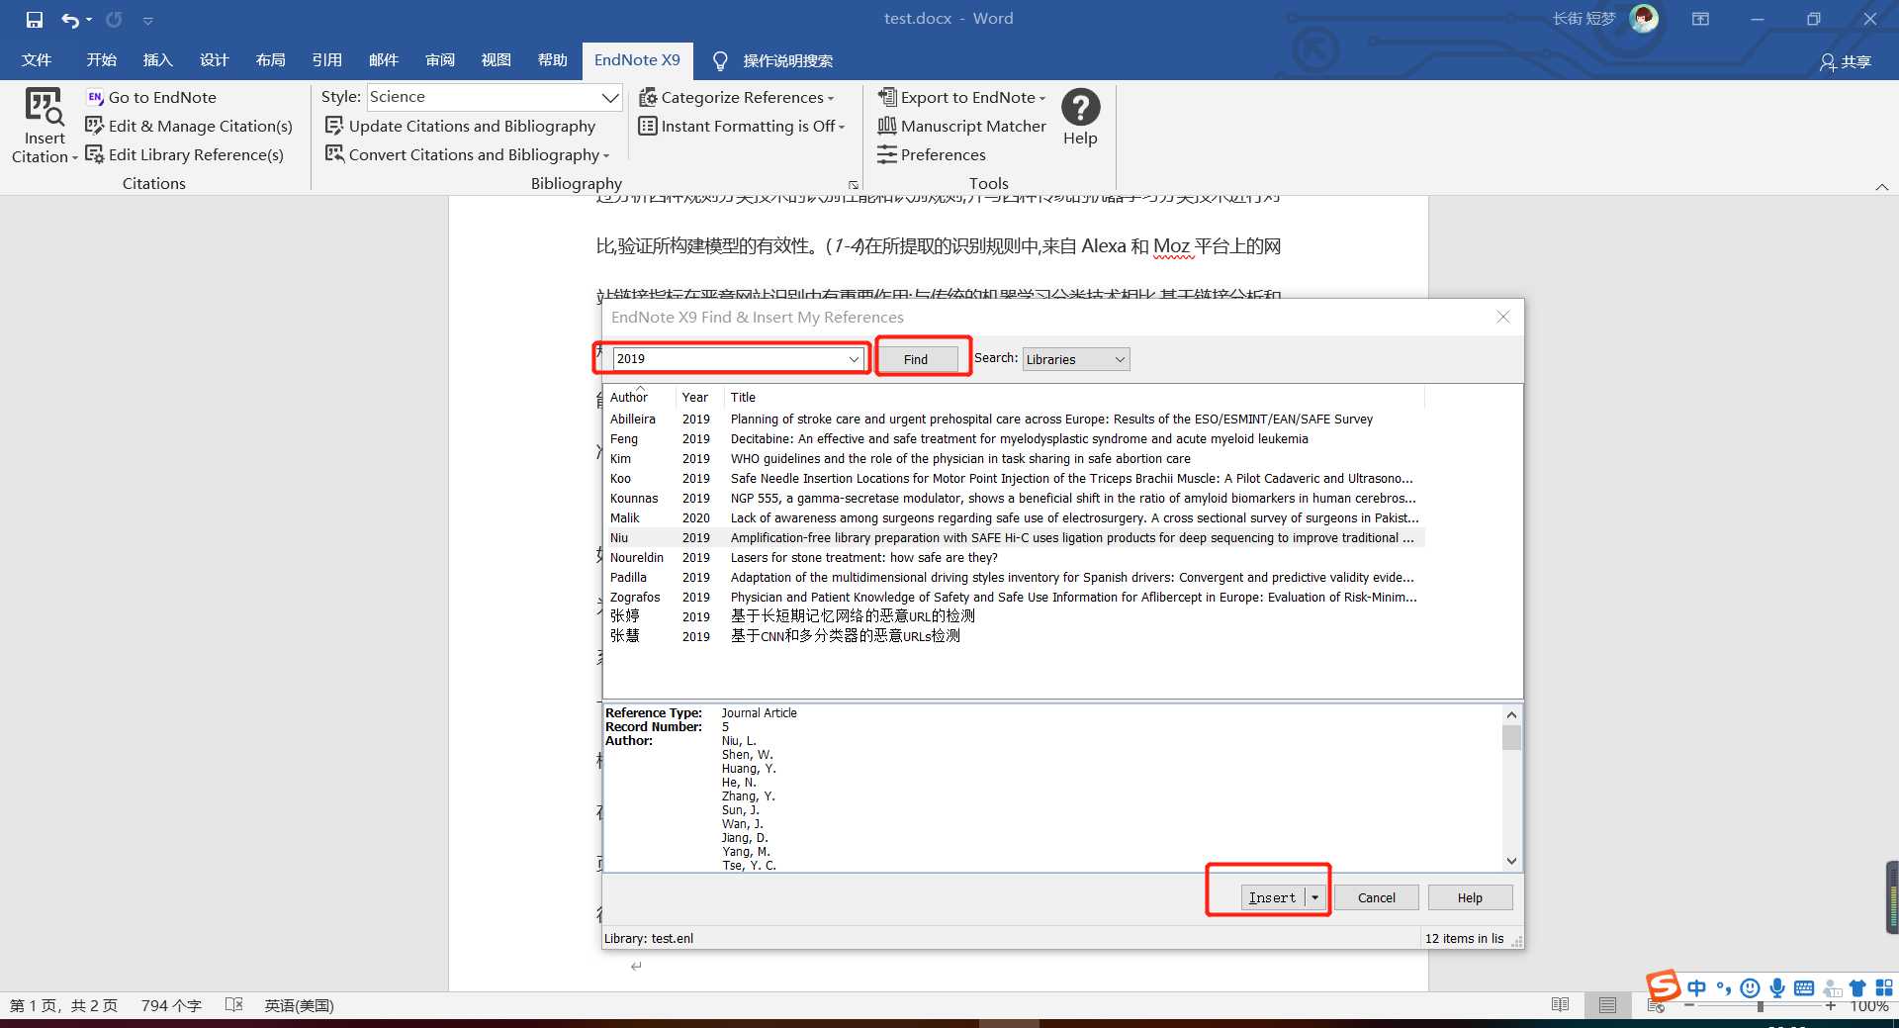
Task: Select the 张婷 2019 reference
Action: tap(1015, 616)
